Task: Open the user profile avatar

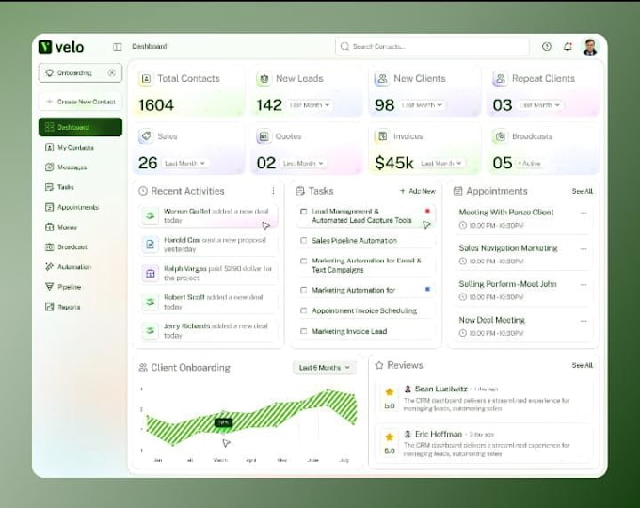Action: click(590, 47)
